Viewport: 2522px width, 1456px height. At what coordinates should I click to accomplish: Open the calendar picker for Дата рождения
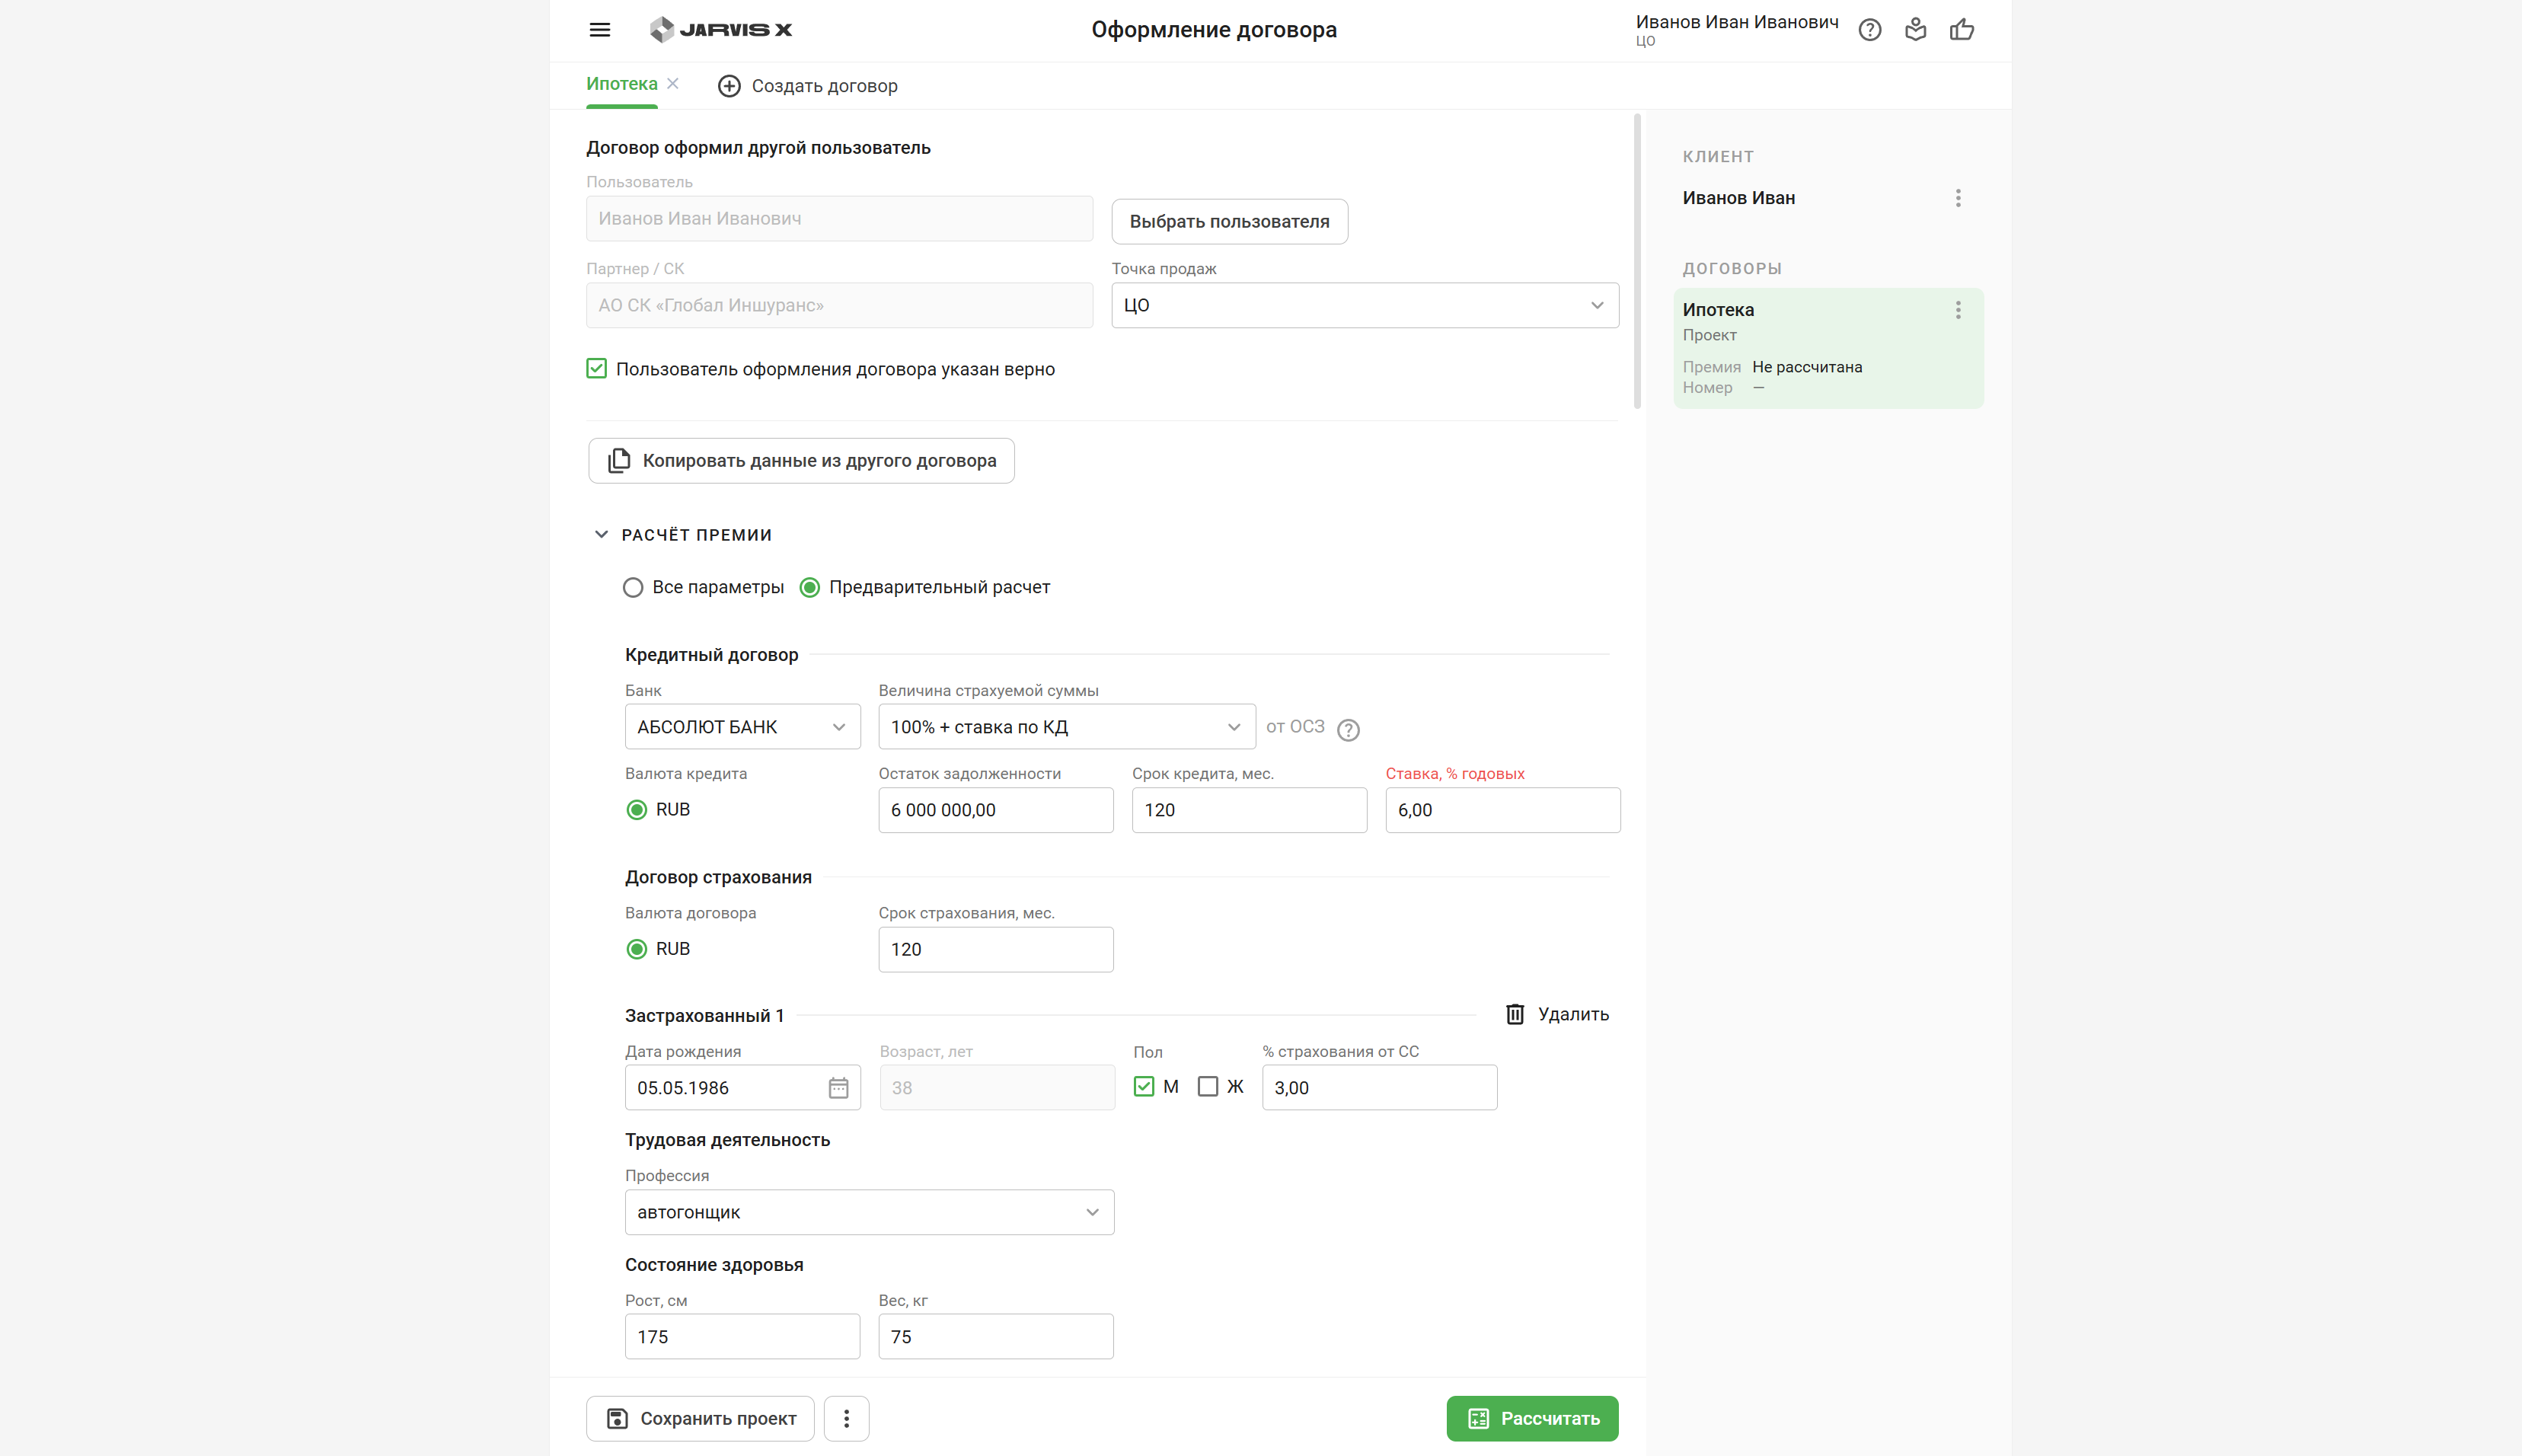point(839,1087)
